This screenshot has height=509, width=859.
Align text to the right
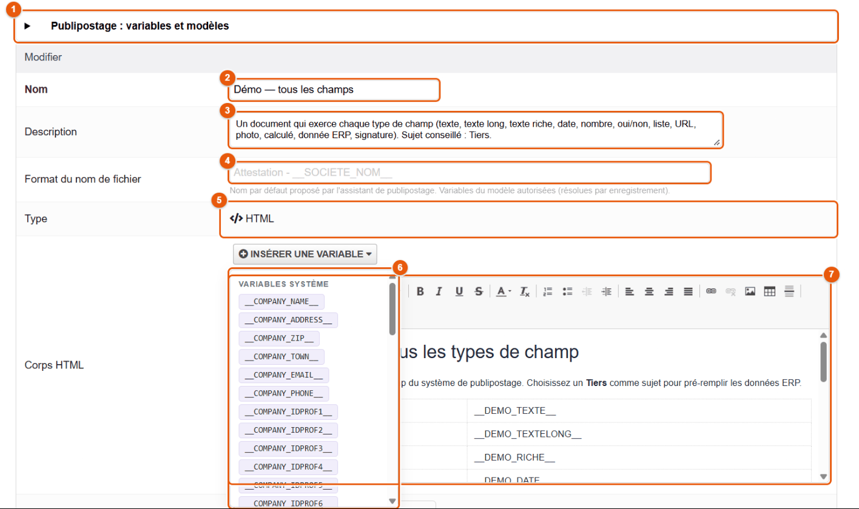pos(669,291)
